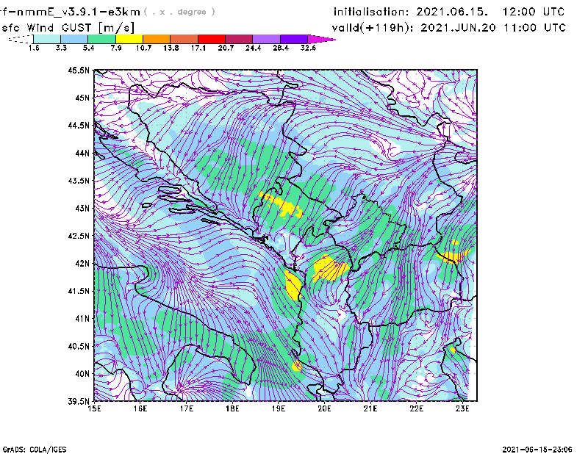588x454 pixels.
Task: Click the 43.5N latitude label
Action: (79, 181)
